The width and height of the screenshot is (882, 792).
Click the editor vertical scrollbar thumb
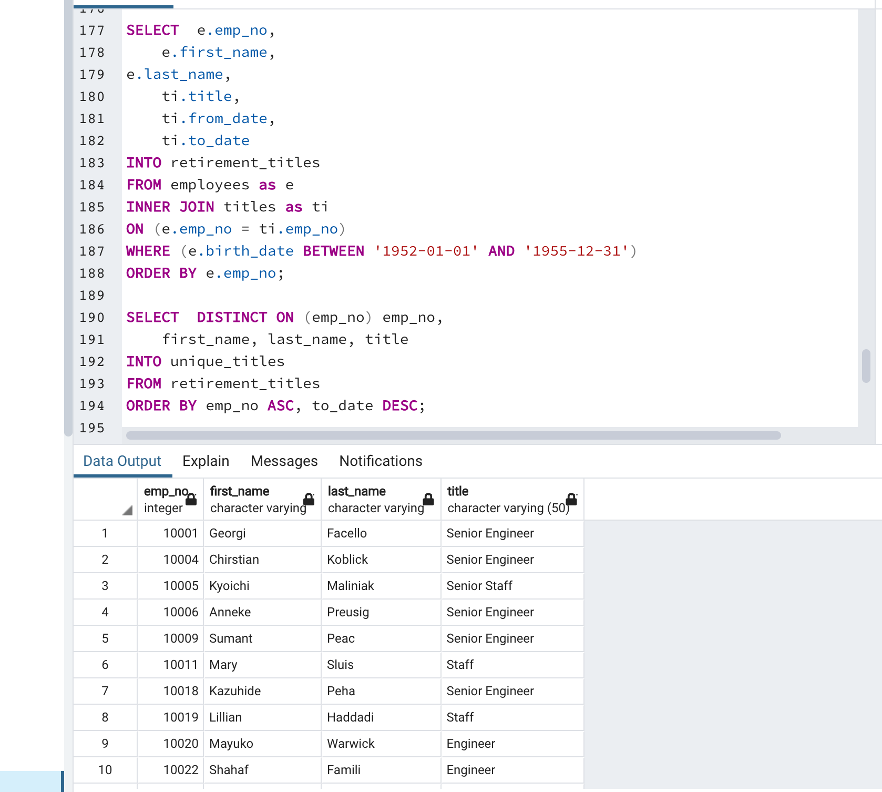[866, 366]
